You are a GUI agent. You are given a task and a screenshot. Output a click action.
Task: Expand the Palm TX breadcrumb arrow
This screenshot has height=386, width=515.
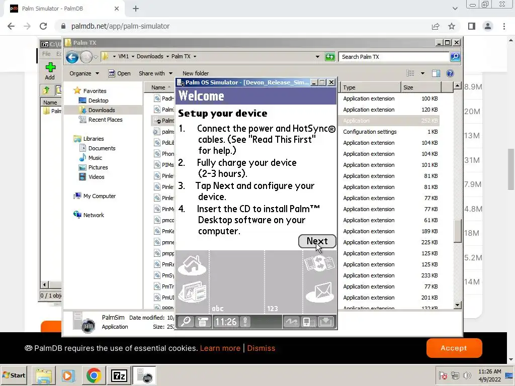(195, 56)
